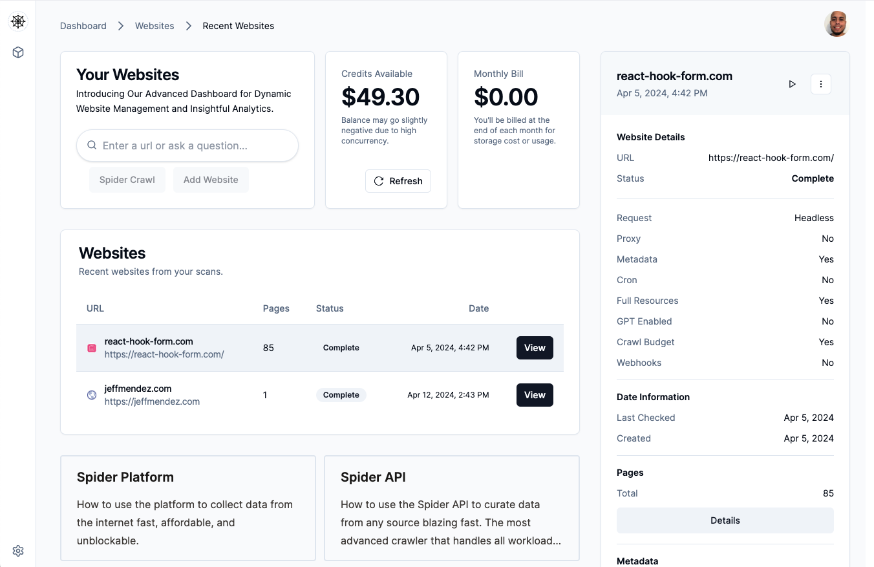The image size is (874, 567).
Task: Refresh the available credits
Action: 398,181
